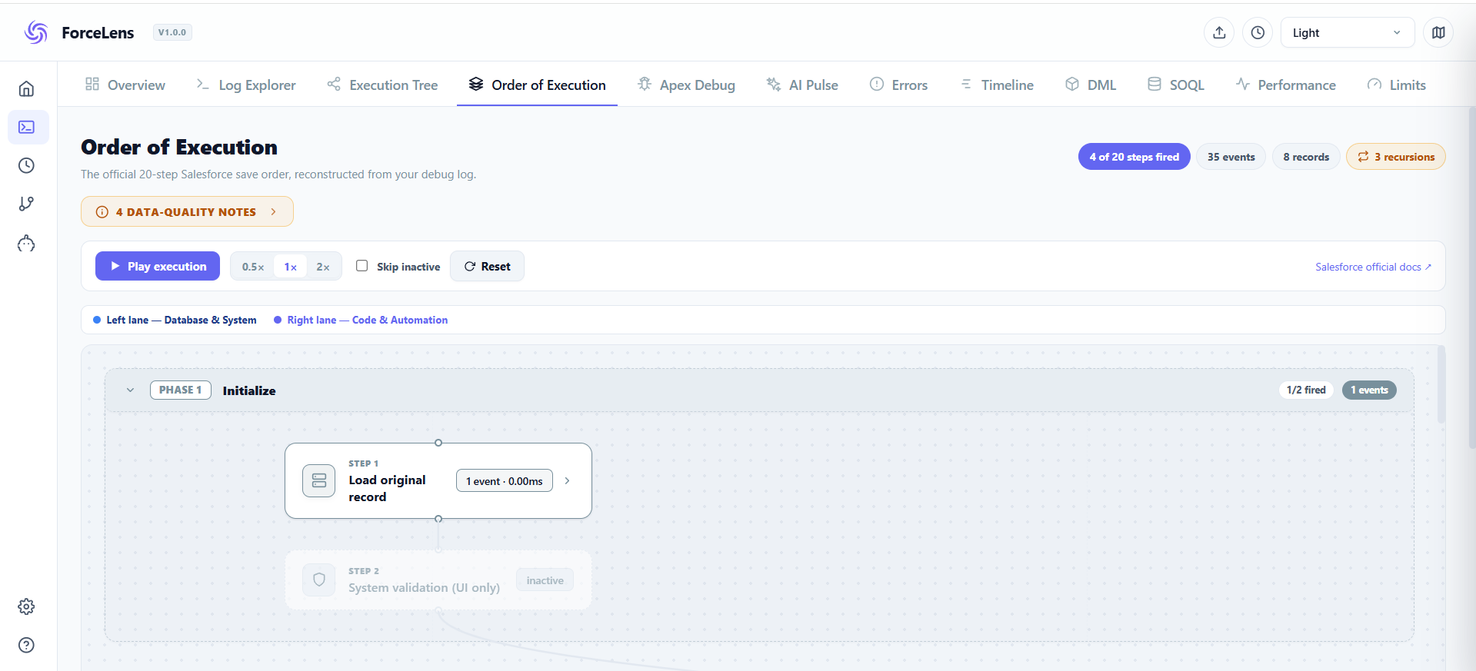The image size is (1476, 671).
Task: Set playback speed to 0.5x
Action: point(253,267)
